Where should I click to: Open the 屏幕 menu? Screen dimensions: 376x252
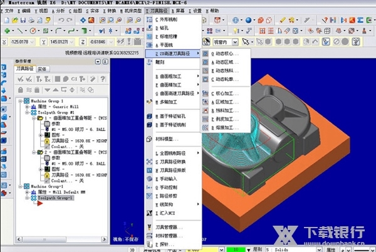click(180, 11)
